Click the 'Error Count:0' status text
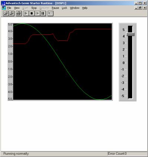The width and height of the screenshot is (148, 157). click(117, 154)
